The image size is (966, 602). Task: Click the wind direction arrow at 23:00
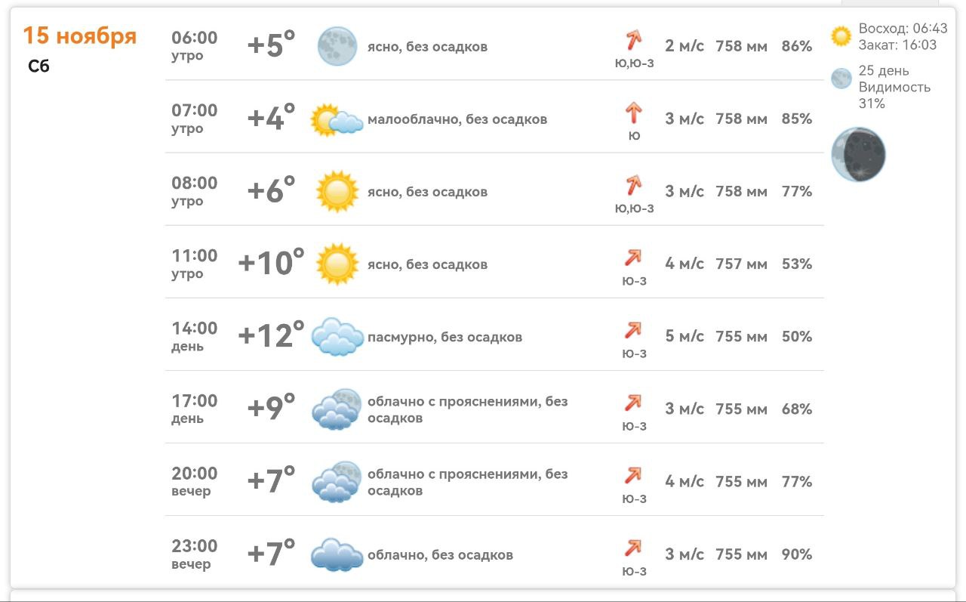click(x=632, y=546)
